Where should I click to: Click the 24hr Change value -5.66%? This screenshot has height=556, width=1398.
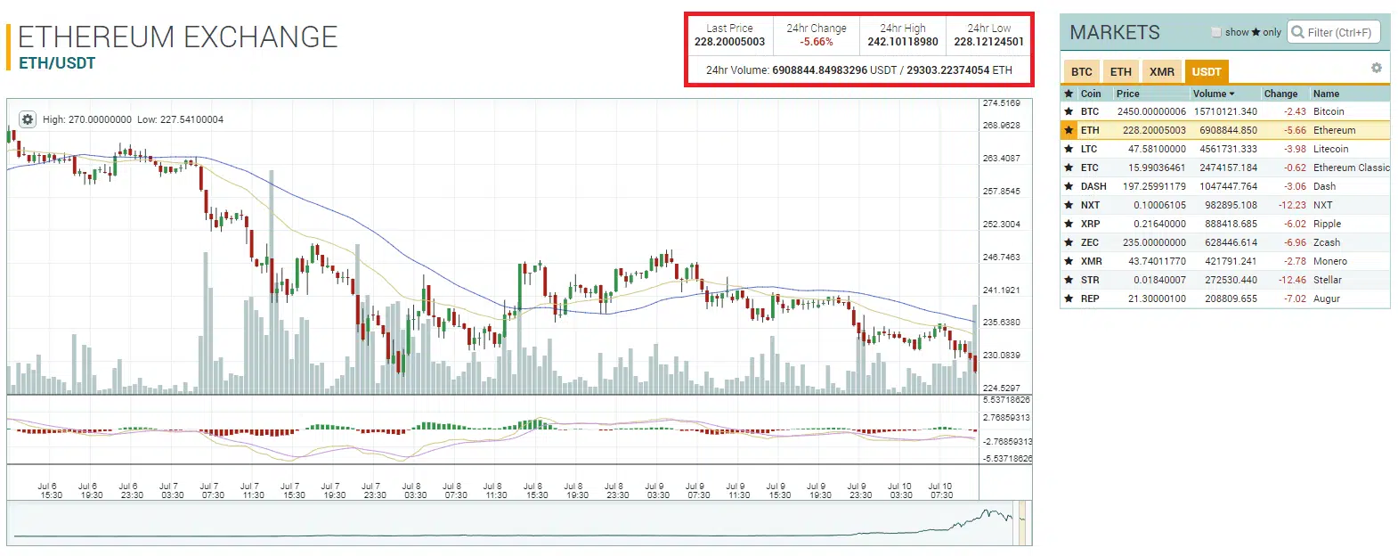coord(817,42)
